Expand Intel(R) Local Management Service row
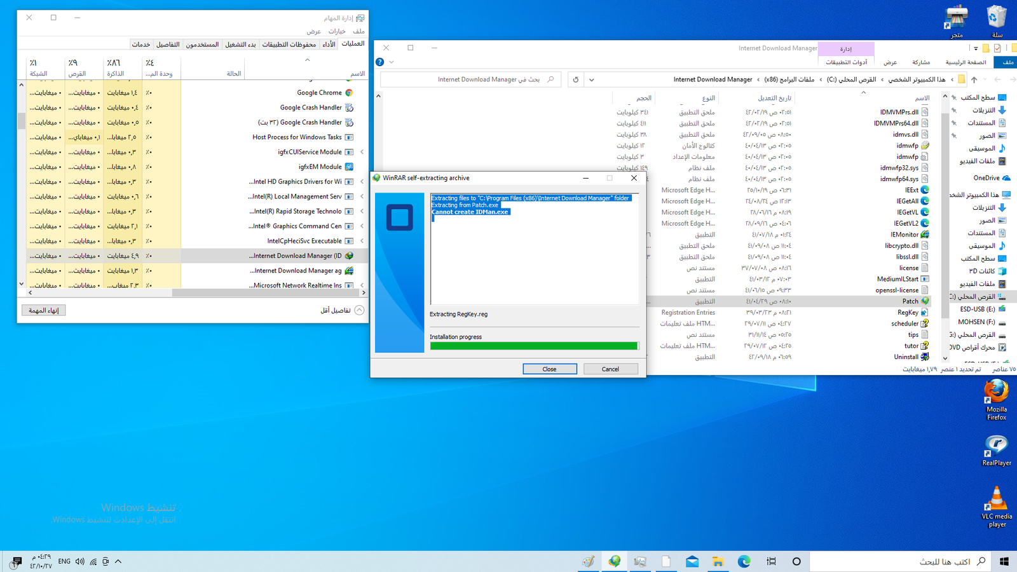 tap(362, 196)
